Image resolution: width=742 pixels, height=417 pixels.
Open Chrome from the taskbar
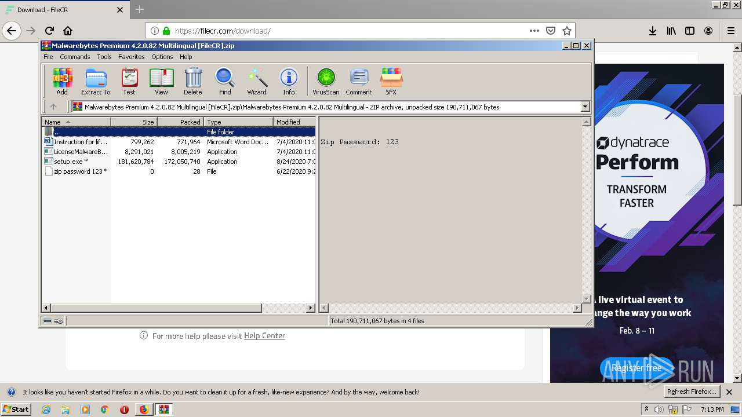point(105,409)
